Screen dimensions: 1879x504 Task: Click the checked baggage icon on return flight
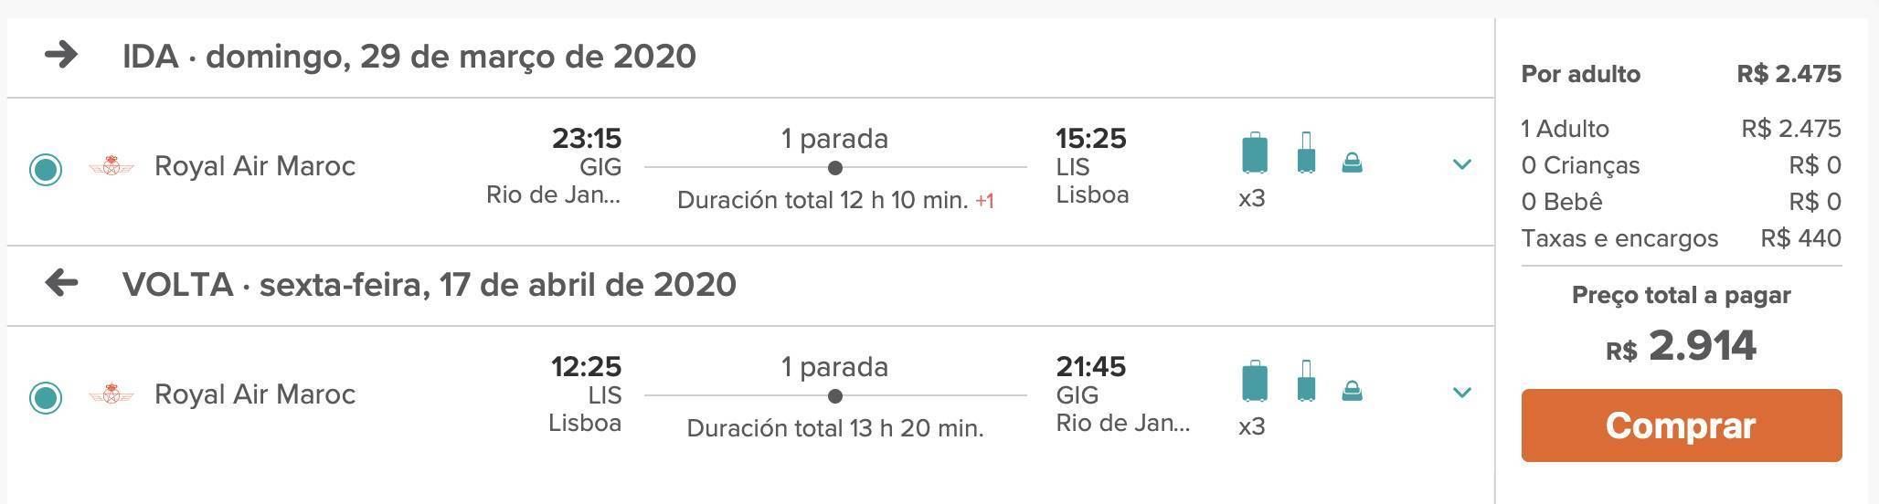point(1255,381)
